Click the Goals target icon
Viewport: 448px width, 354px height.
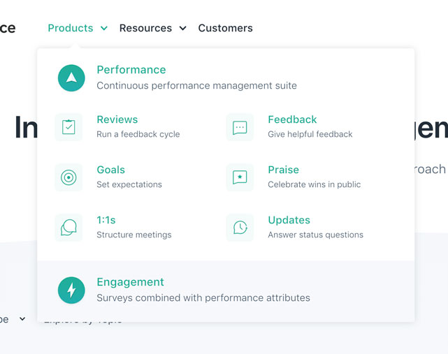click(68, 177)
